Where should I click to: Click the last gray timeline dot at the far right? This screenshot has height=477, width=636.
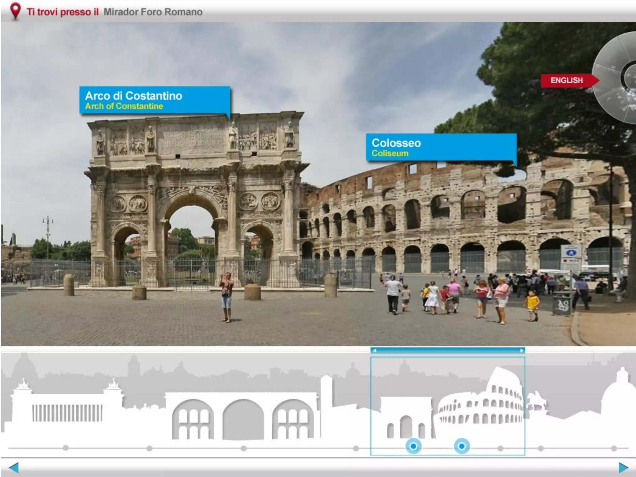[614, 448]
